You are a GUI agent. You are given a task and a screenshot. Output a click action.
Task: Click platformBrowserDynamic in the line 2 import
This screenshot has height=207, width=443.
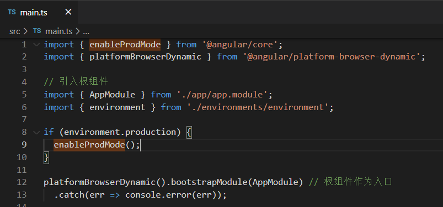click(x=146, y=57)
